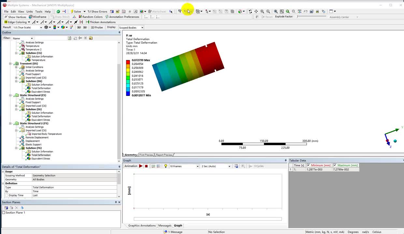
Task: Enable Section Plane 1 checkbox
Action: tap(4, 213)
